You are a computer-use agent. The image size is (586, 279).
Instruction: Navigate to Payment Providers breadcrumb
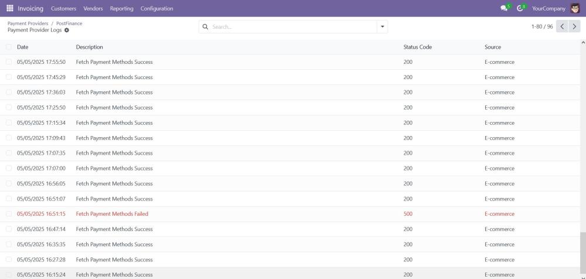[x=28, y=23]
